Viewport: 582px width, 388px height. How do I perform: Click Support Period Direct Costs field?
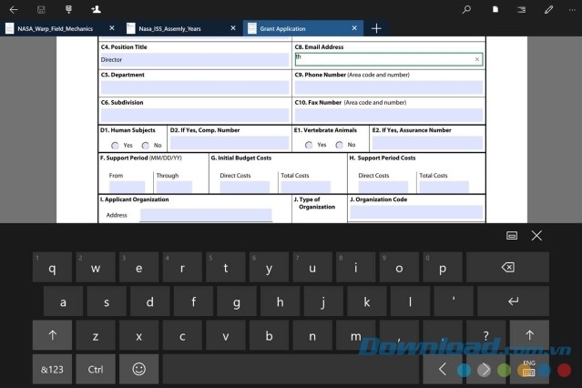[383, 187]
